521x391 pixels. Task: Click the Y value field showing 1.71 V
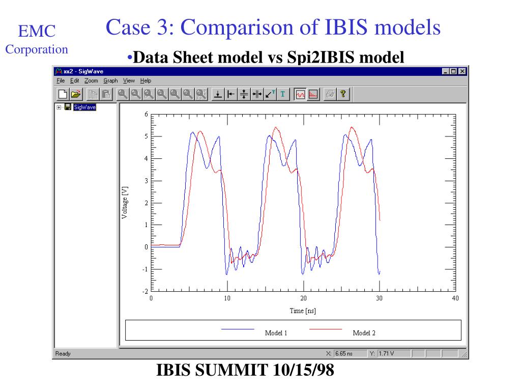point(394,353)
